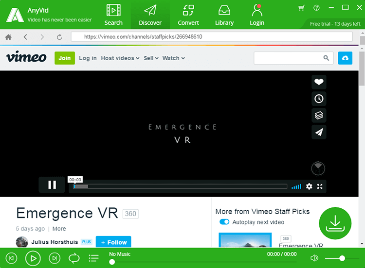Adjust the Vimeo volume bars
The width and height of the screenshot is (365, 268).
(x=296, y=186)
